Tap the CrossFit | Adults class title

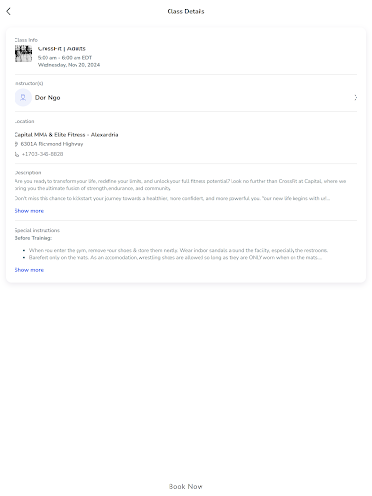click(x=62, y=48)
